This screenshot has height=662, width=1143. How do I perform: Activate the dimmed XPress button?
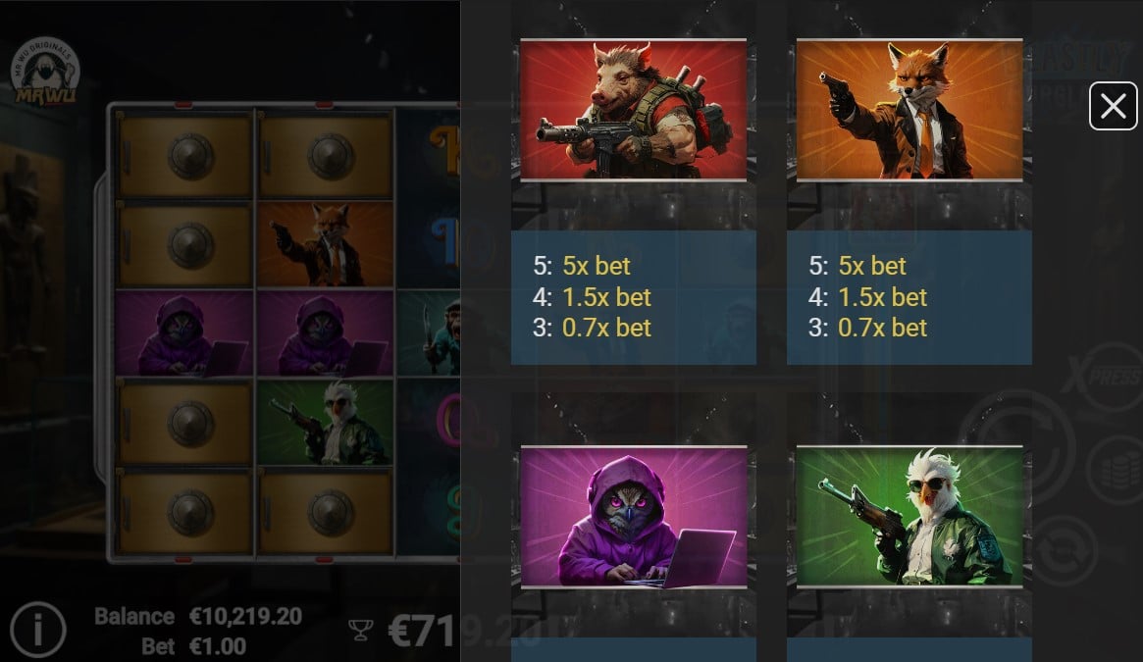[x=1101, y=377]
